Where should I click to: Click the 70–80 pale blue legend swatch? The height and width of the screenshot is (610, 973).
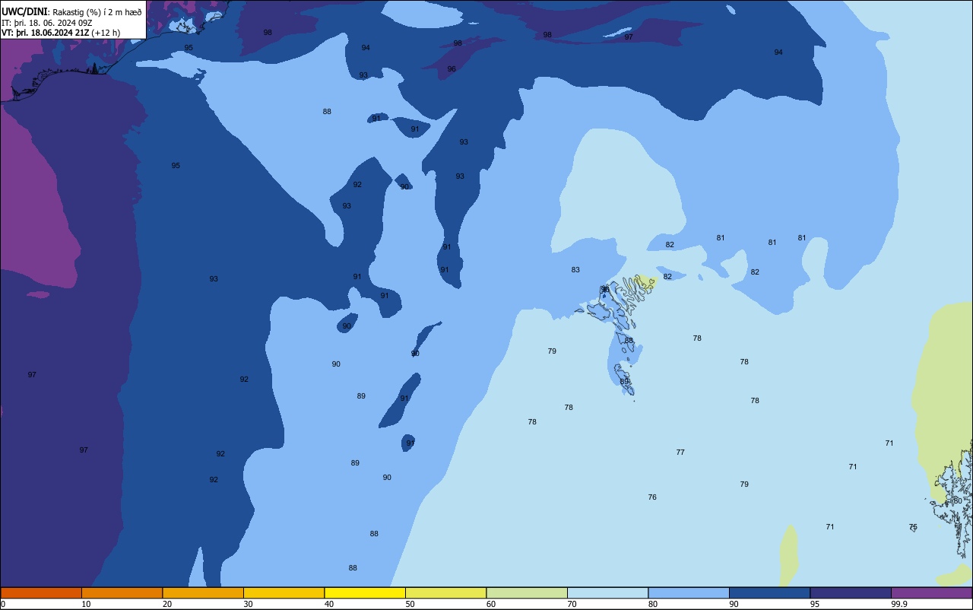click(x=607, y=593)
